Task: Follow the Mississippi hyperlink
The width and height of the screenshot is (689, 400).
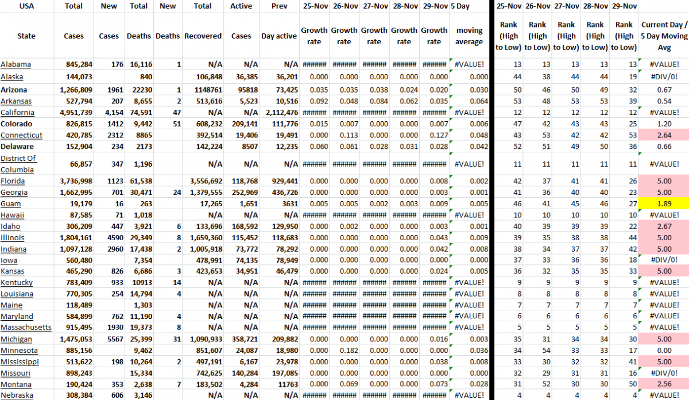Action: tap(20, 361)
